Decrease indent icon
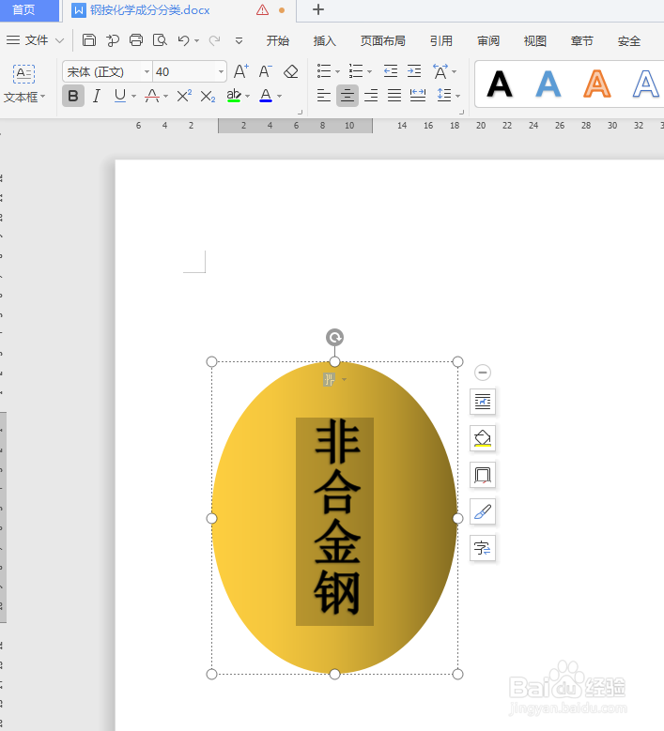Image resolution: width=664 pixels, height=731 pixels. click(391, 71)
